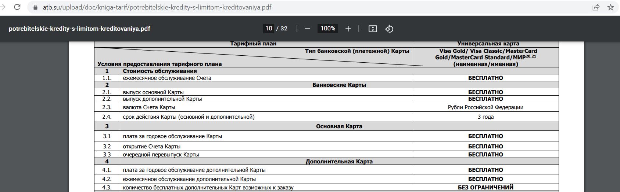
Task: Click the PDF file name title
Action: [x=79, y=29]
